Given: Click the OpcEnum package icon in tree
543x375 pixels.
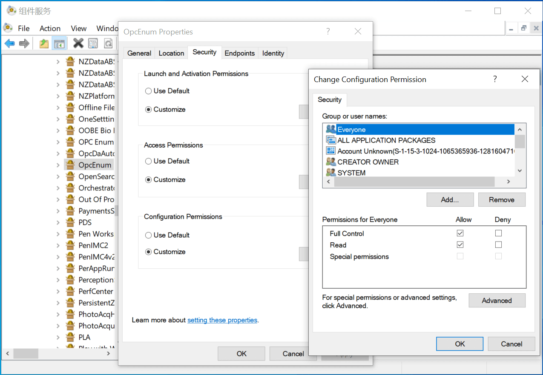Looking at the screenshot, I should (x=70, y=165).
